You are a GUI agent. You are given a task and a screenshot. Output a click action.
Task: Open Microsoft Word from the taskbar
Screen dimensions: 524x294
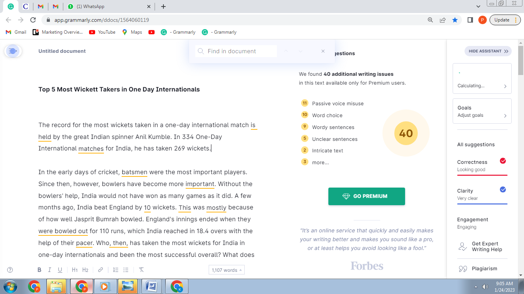click(152, 286)
